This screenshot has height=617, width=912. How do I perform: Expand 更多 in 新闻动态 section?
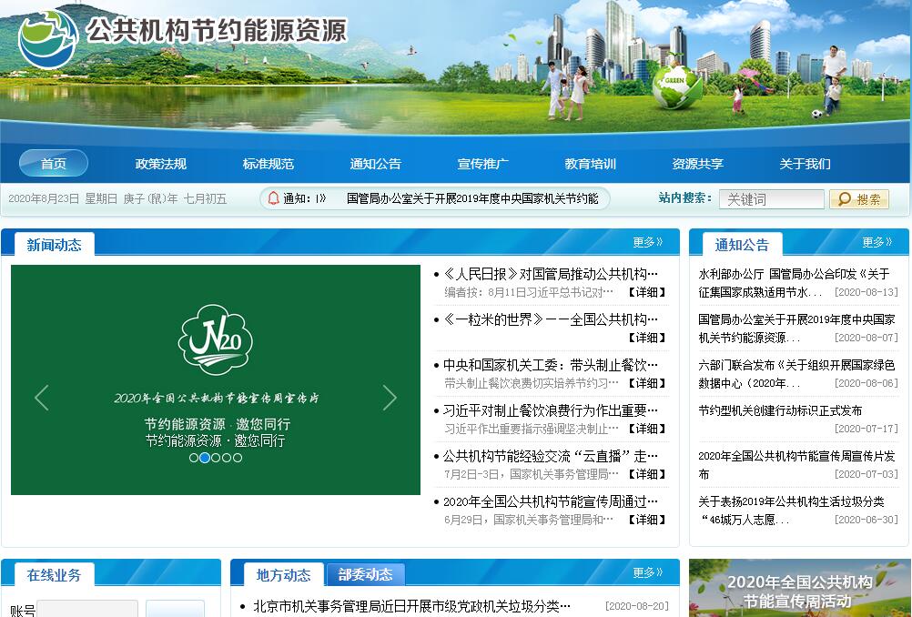pyautogui.click(x=647, y=242)
